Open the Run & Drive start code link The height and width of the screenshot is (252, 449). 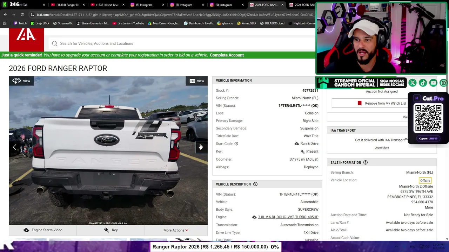(x=309, y=143)
